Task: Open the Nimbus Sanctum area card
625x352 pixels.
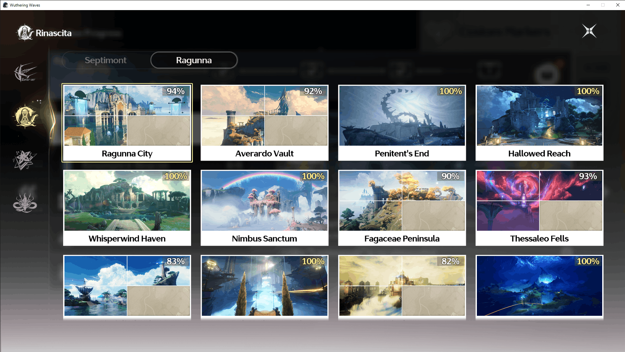Action: tap(265, 208)
